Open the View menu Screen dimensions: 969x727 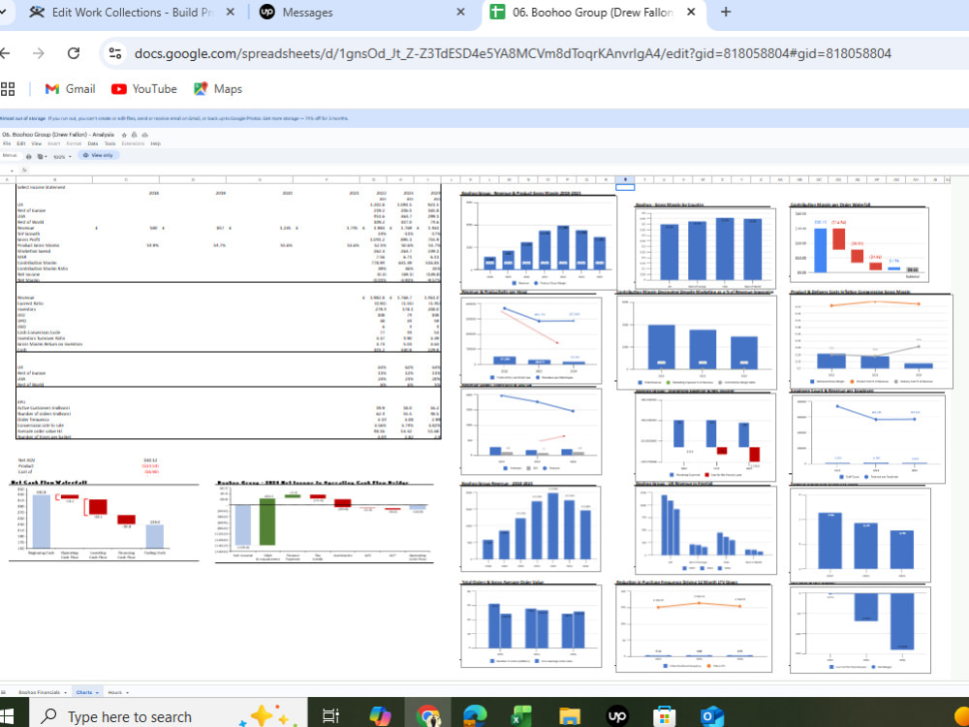coord(37,143)
